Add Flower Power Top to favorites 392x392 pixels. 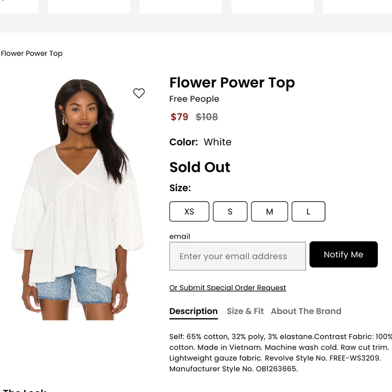tap(139, 93)
